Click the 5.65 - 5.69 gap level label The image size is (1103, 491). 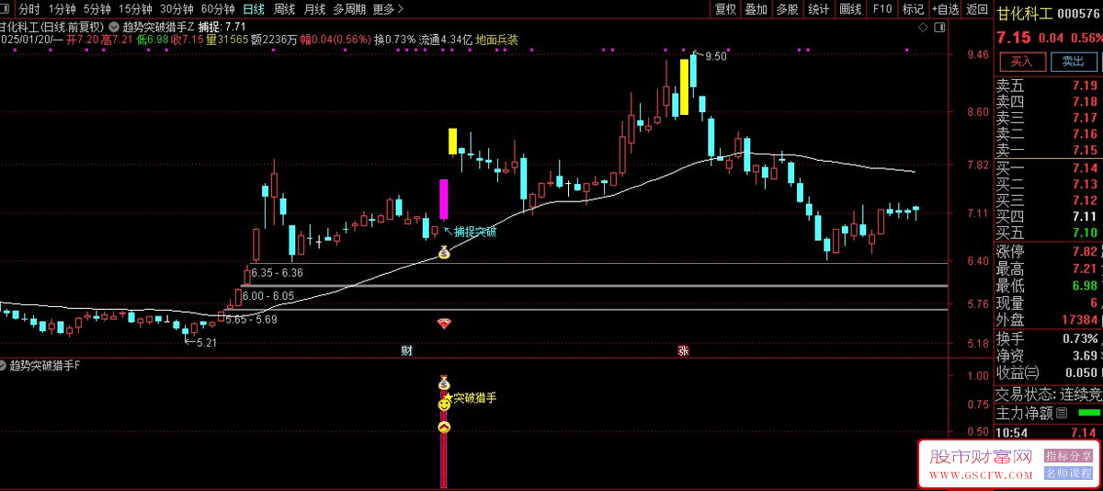tap(251, 319)
